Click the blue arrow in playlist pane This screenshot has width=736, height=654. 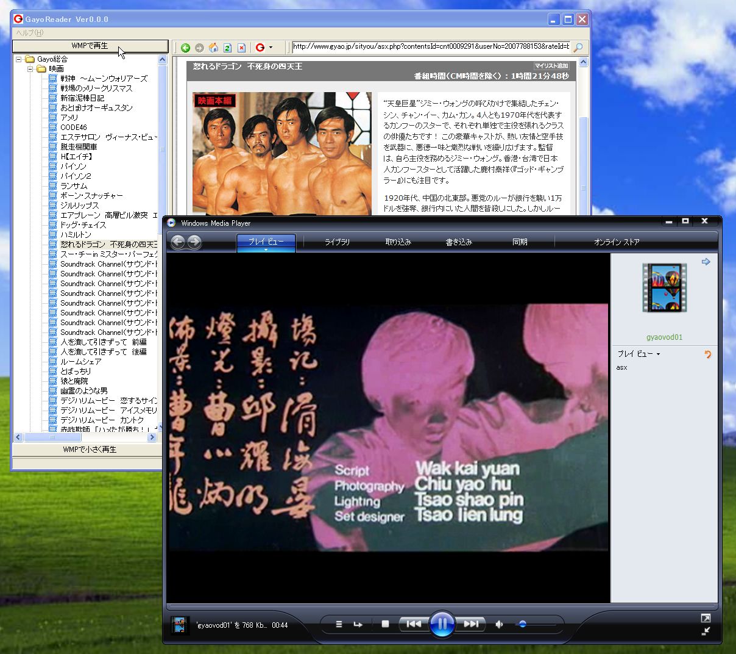706,262
